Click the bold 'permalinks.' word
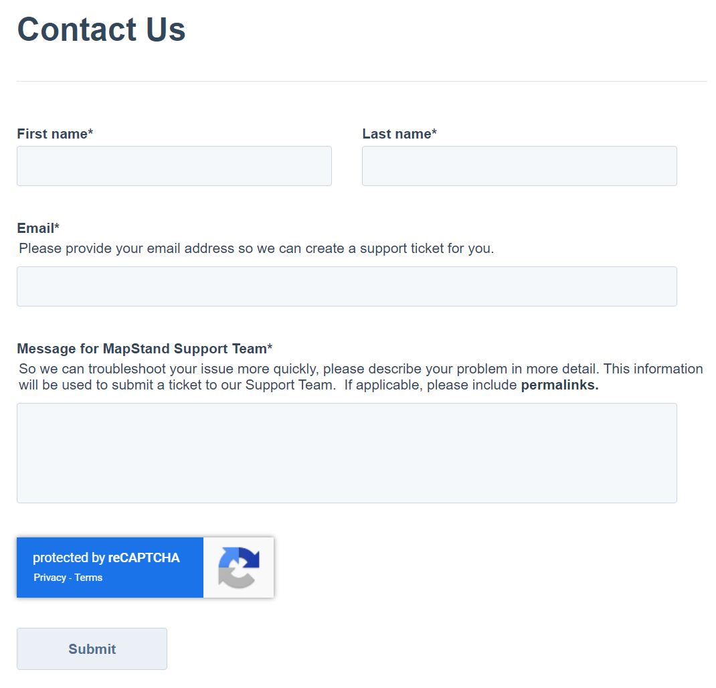Screen dimensions: 716x688 click(560, 385)
